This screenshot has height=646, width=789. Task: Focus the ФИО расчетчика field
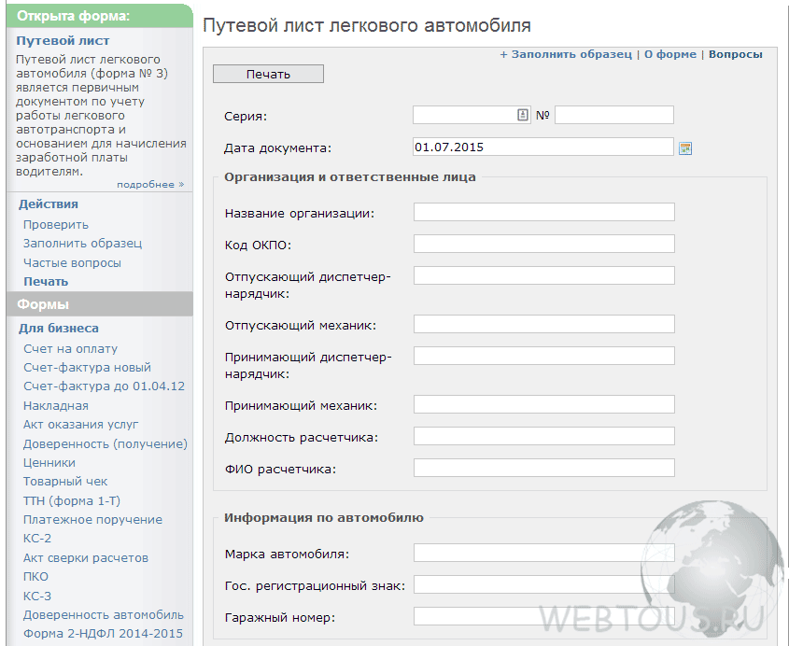pyautogui.click(x=544, y=468)
